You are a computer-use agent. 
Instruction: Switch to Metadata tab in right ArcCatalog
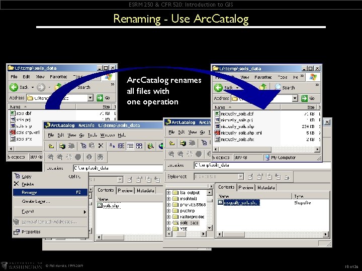[266, 188]
